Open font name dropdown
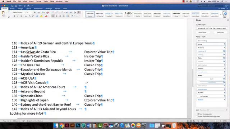Screen dimensions: 230x129 coord(25,13)
